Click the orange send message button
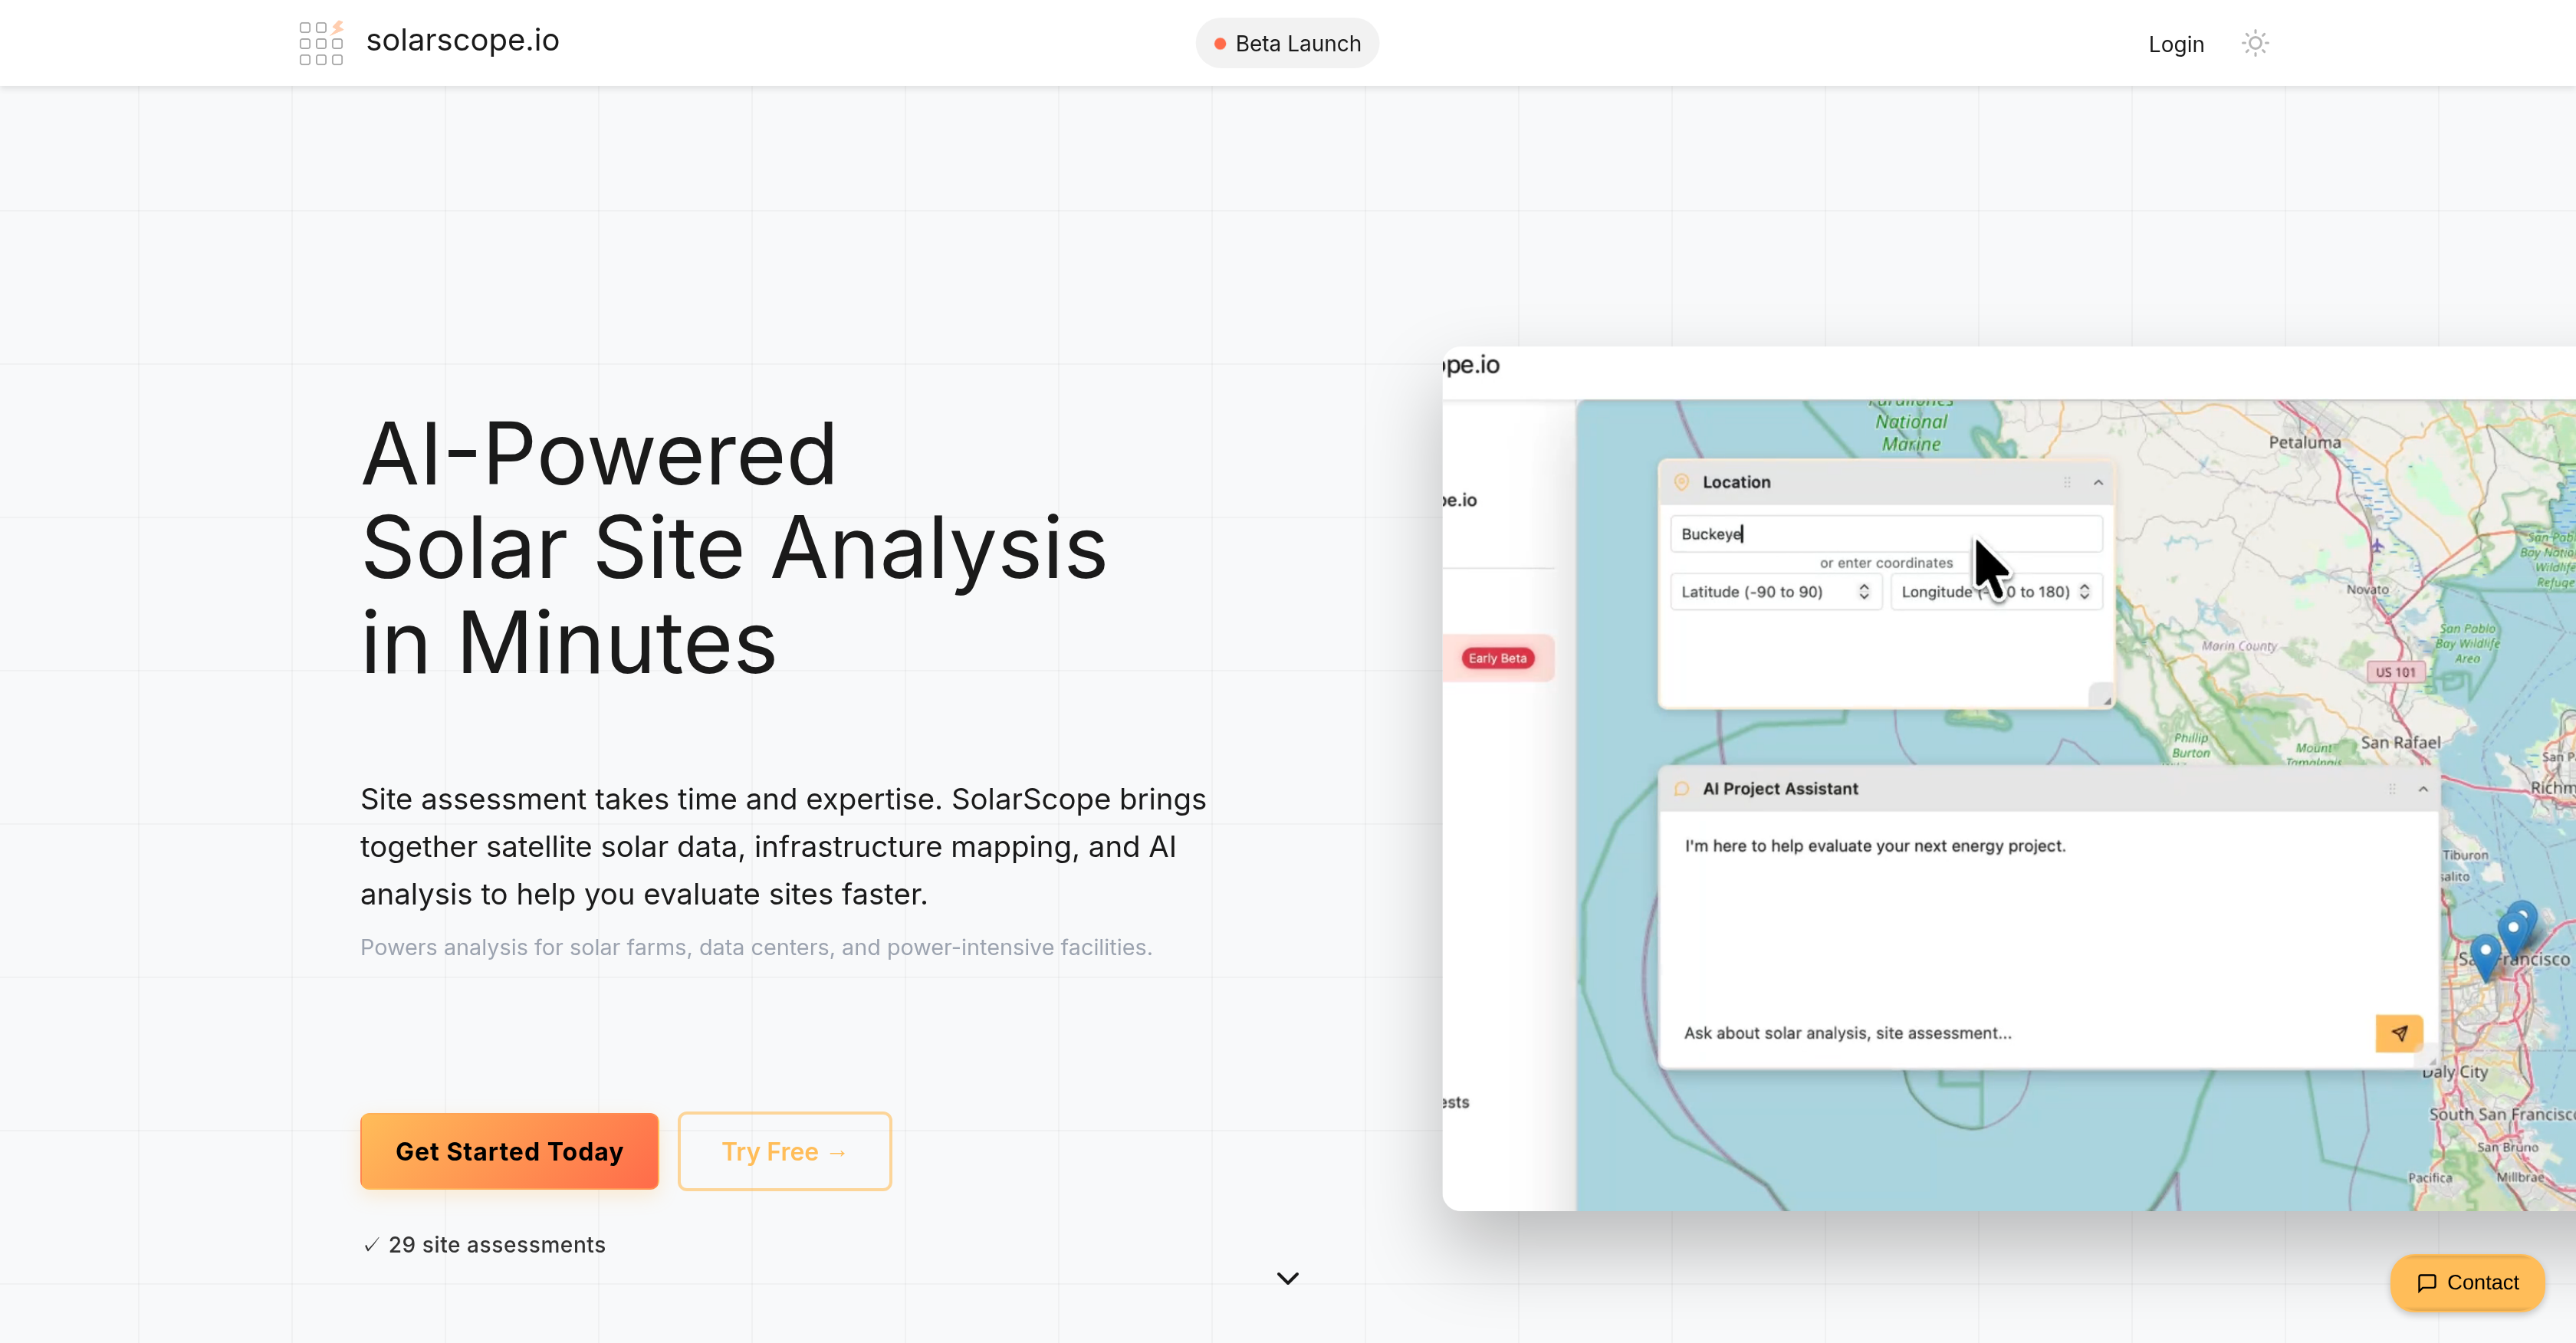Image resolution: width=2576 pixels, height=1343 pixels. pos(2399,1033)
